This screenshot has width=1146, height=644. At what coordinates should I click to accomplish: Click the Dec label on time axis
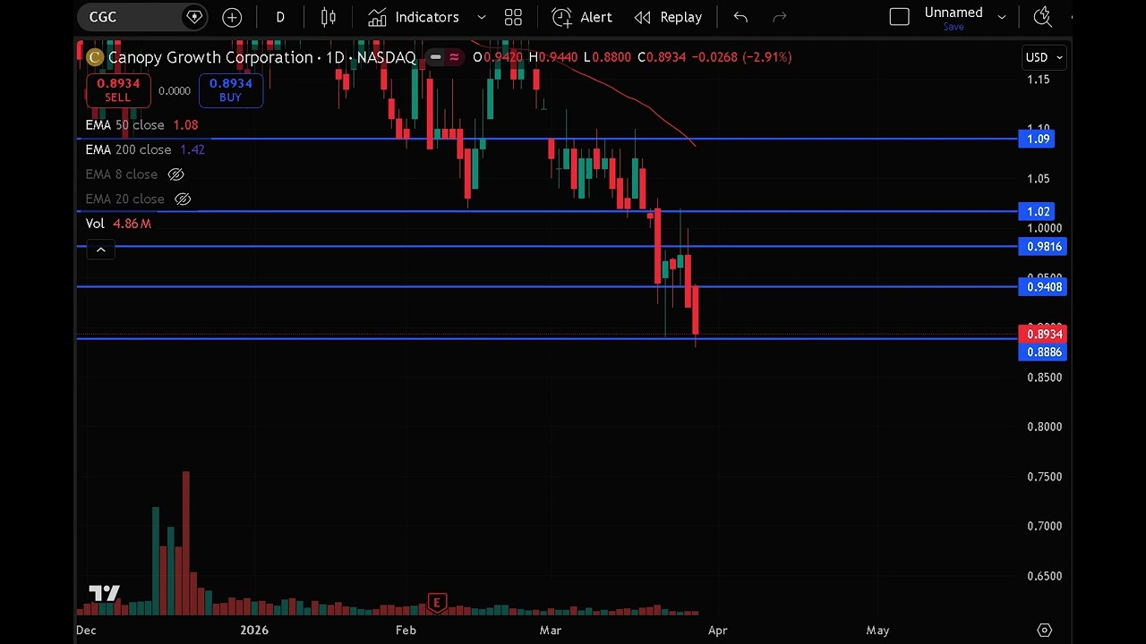pyautogui.click(x=86, y=630)
